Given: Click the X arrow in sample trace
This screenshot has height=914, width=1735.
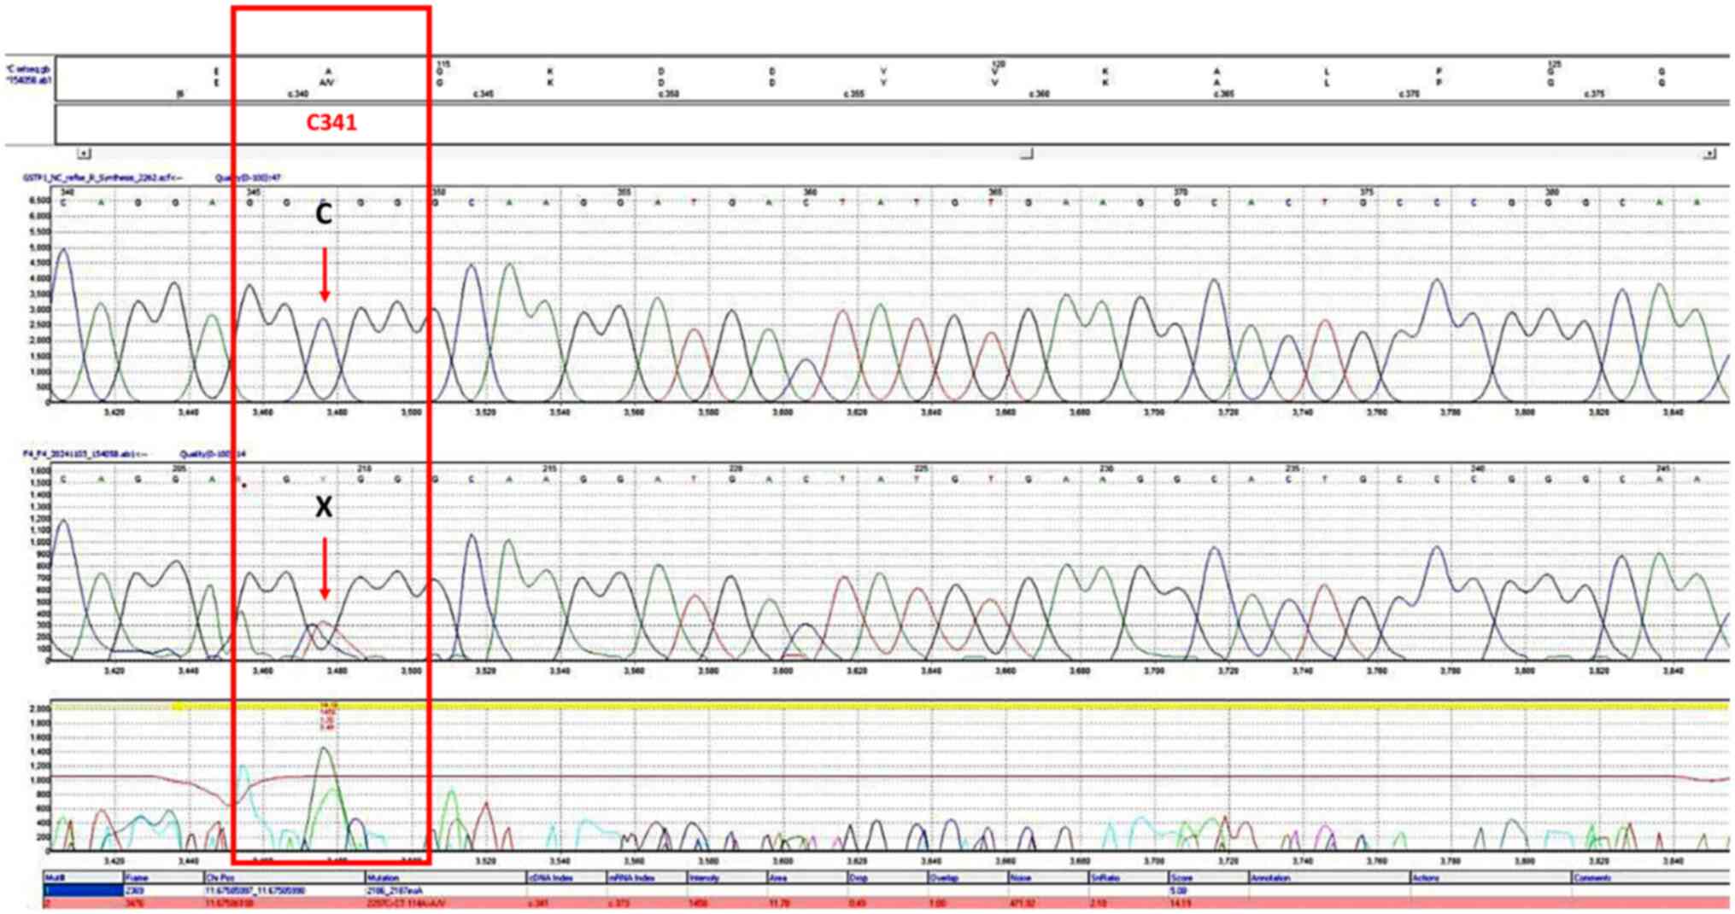Looking at the screenshot, I should pyautogui.click(x=325, y=568).
